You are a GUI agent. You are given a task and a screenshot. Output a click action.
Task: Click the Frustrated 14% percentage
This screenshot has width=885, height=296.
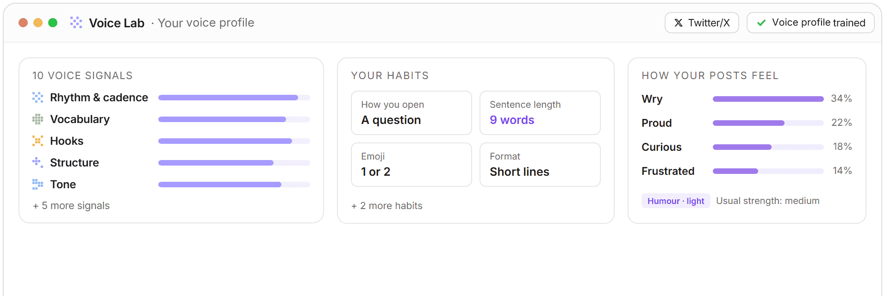842,171
